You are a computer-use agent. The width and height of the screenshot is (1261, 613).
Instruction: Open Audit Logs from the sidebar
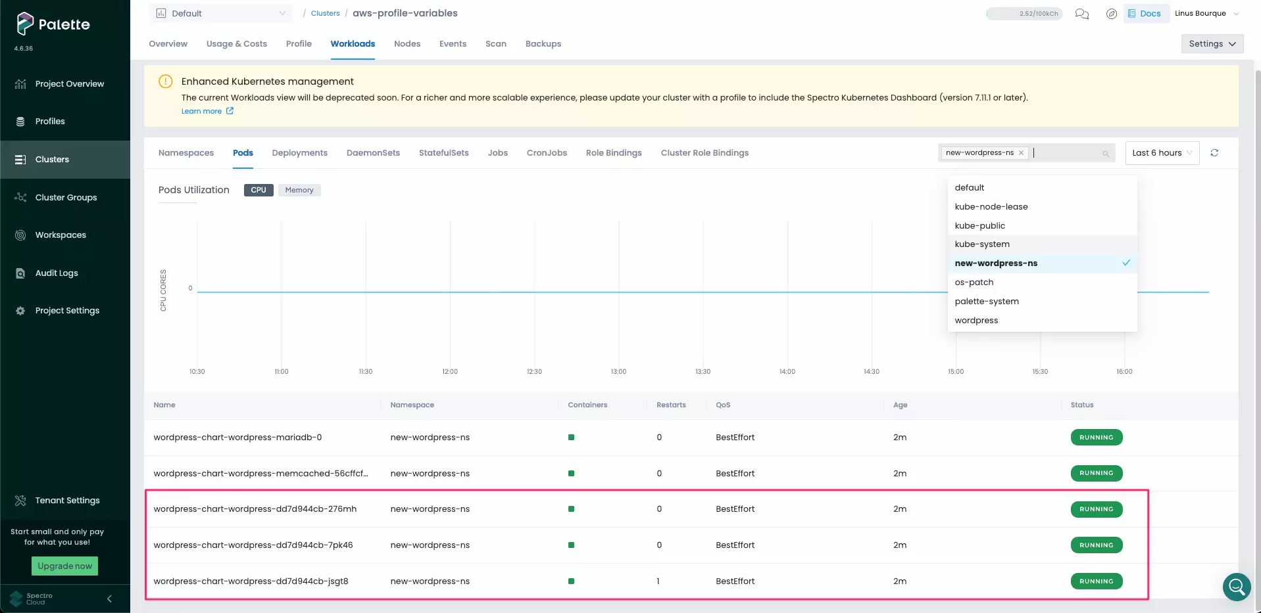pyautogui.click(x=57, y=273)
